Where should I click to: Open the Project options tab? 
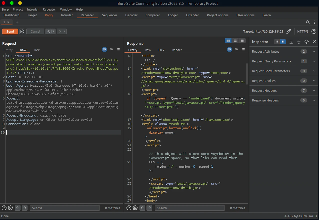click(x=218, y=15)
